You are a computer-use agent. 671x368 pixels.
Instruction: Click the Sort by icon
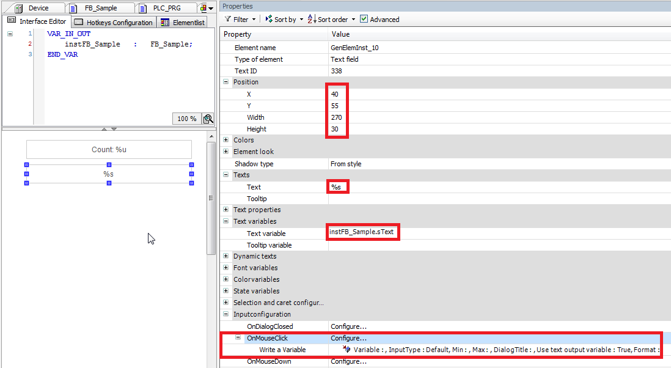(x=268, y=20)
